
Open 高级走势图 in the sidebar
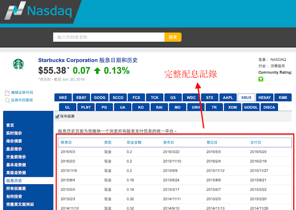click(16, 173)
